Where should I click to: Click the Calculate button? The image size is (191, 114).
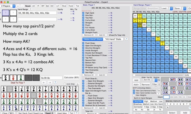[x=72, y=77]
